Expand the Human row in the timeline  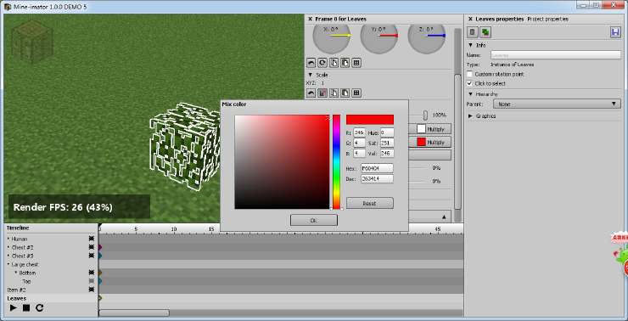pyautogui.click(x=8, y=239)
